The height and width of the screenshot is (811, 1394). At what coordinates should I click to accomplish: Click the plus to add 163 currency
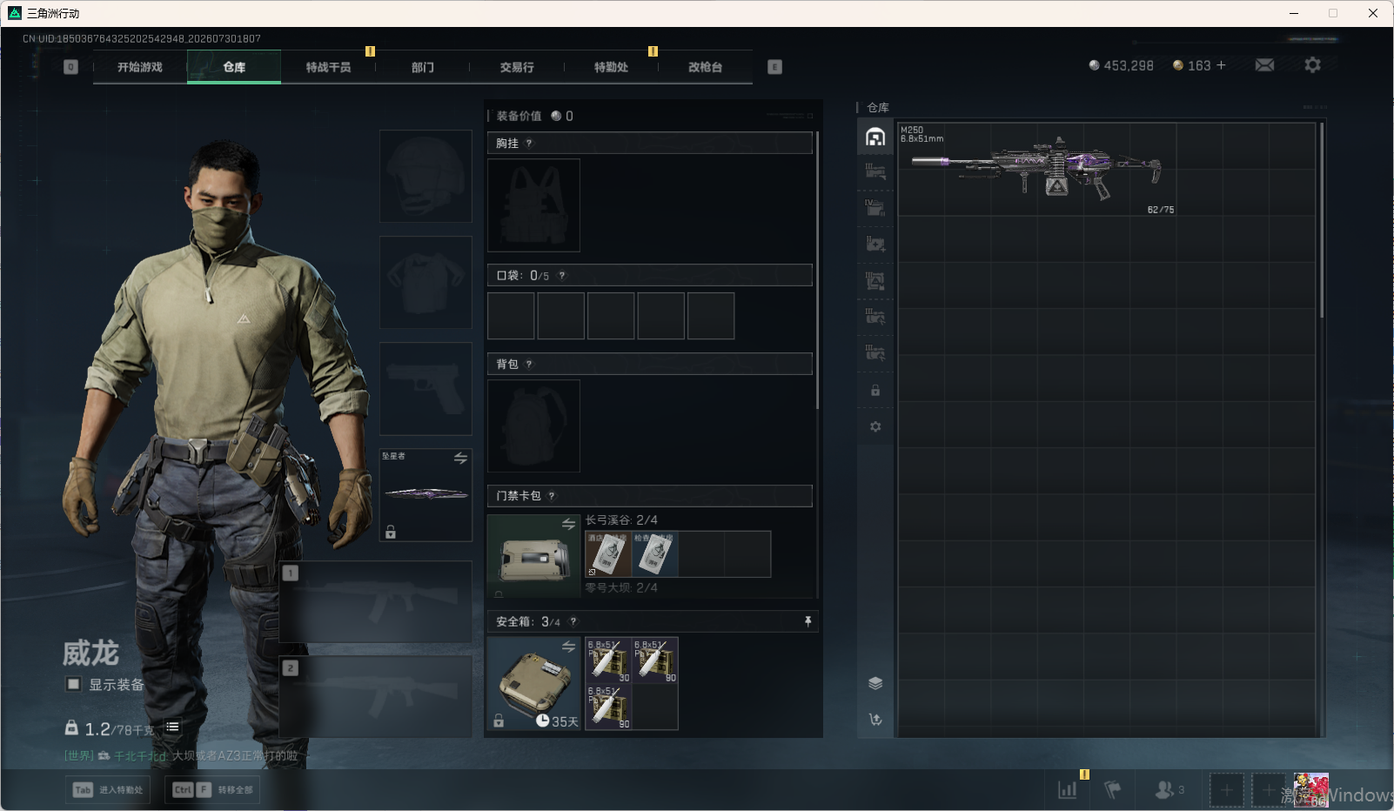[x=1221, y=65]
